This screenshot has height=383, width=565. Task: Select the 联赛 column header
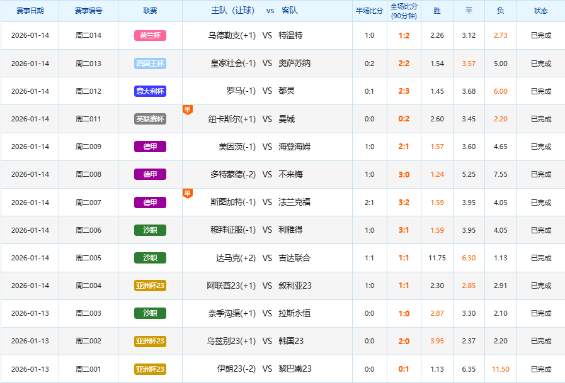(x=151, y=11)
